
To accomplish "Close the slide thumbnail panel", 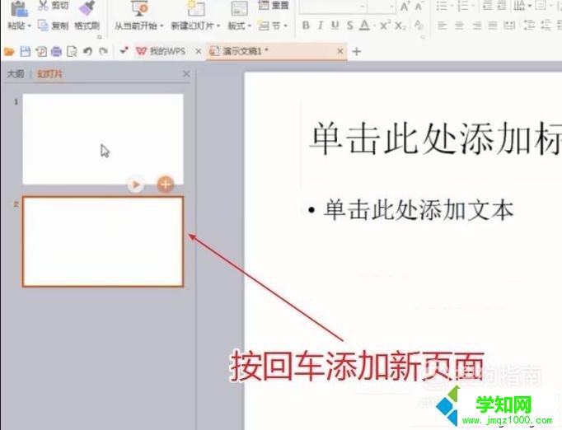I will click(186, 74).
